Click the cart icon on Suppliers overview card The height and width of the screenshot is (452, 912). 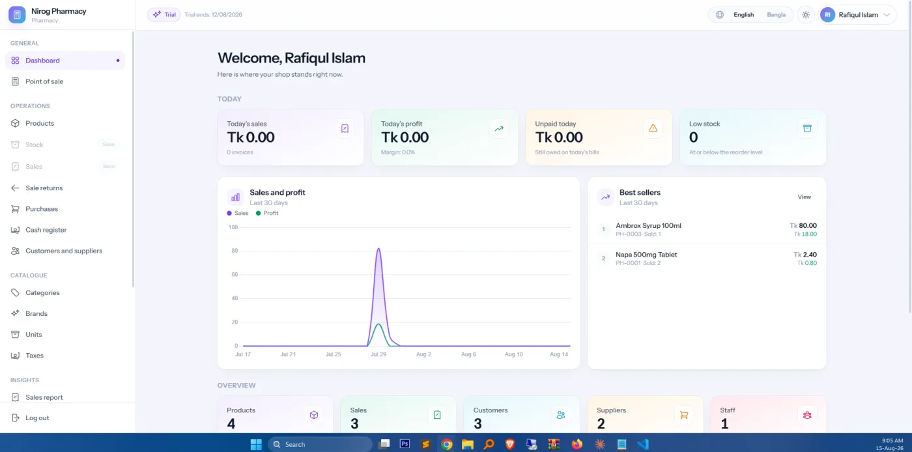coord(684,415)
